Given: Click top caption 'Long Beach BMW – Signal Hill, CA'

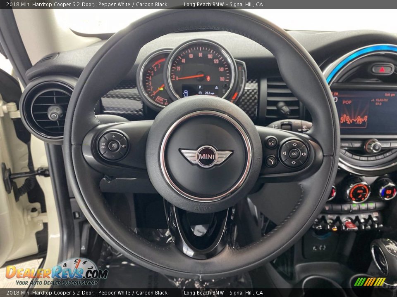Looking at the screenshot, I should point(223,4).
